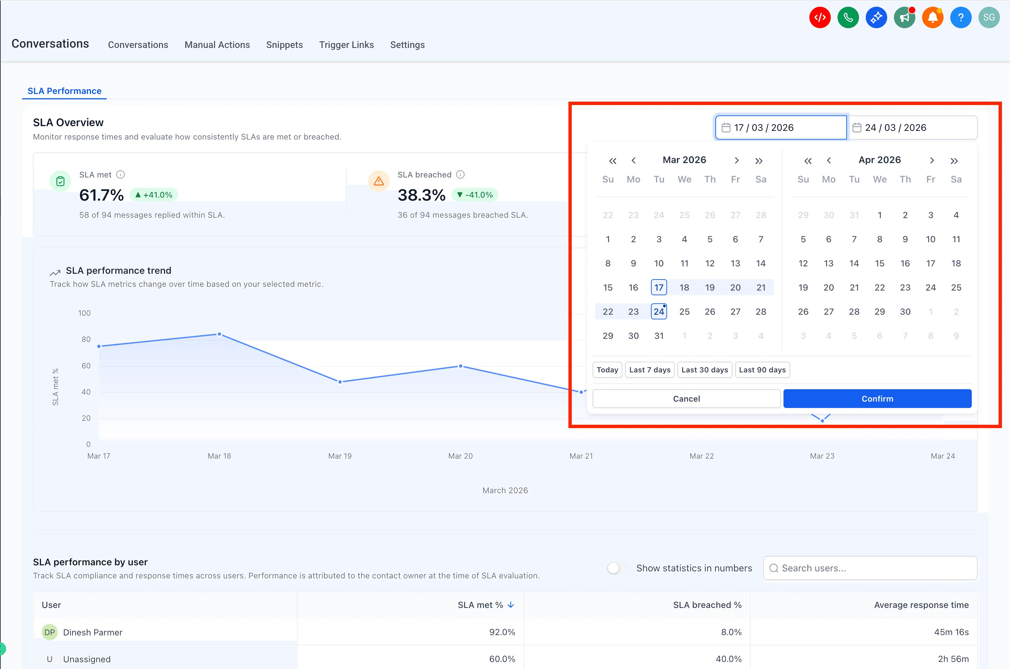Open the Conversations tab in top navigation

pos(138,45)
